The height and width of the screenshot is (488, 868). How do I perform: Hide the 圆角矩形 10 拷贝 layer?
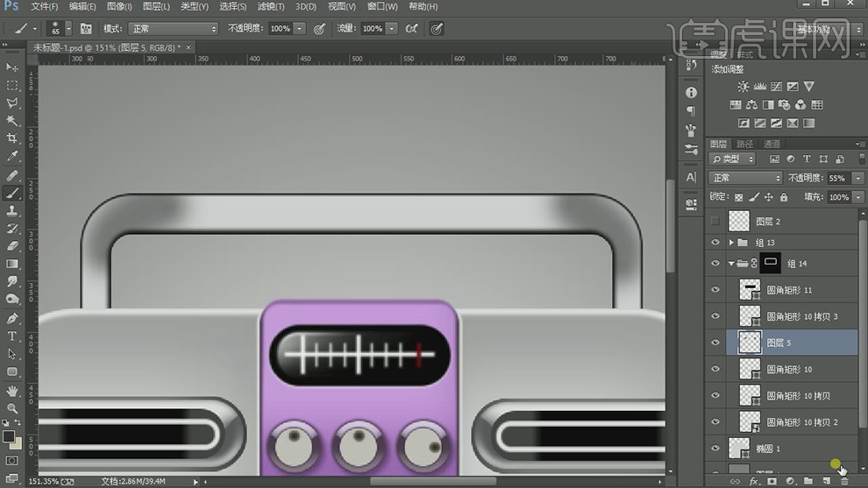click(715, 396)
